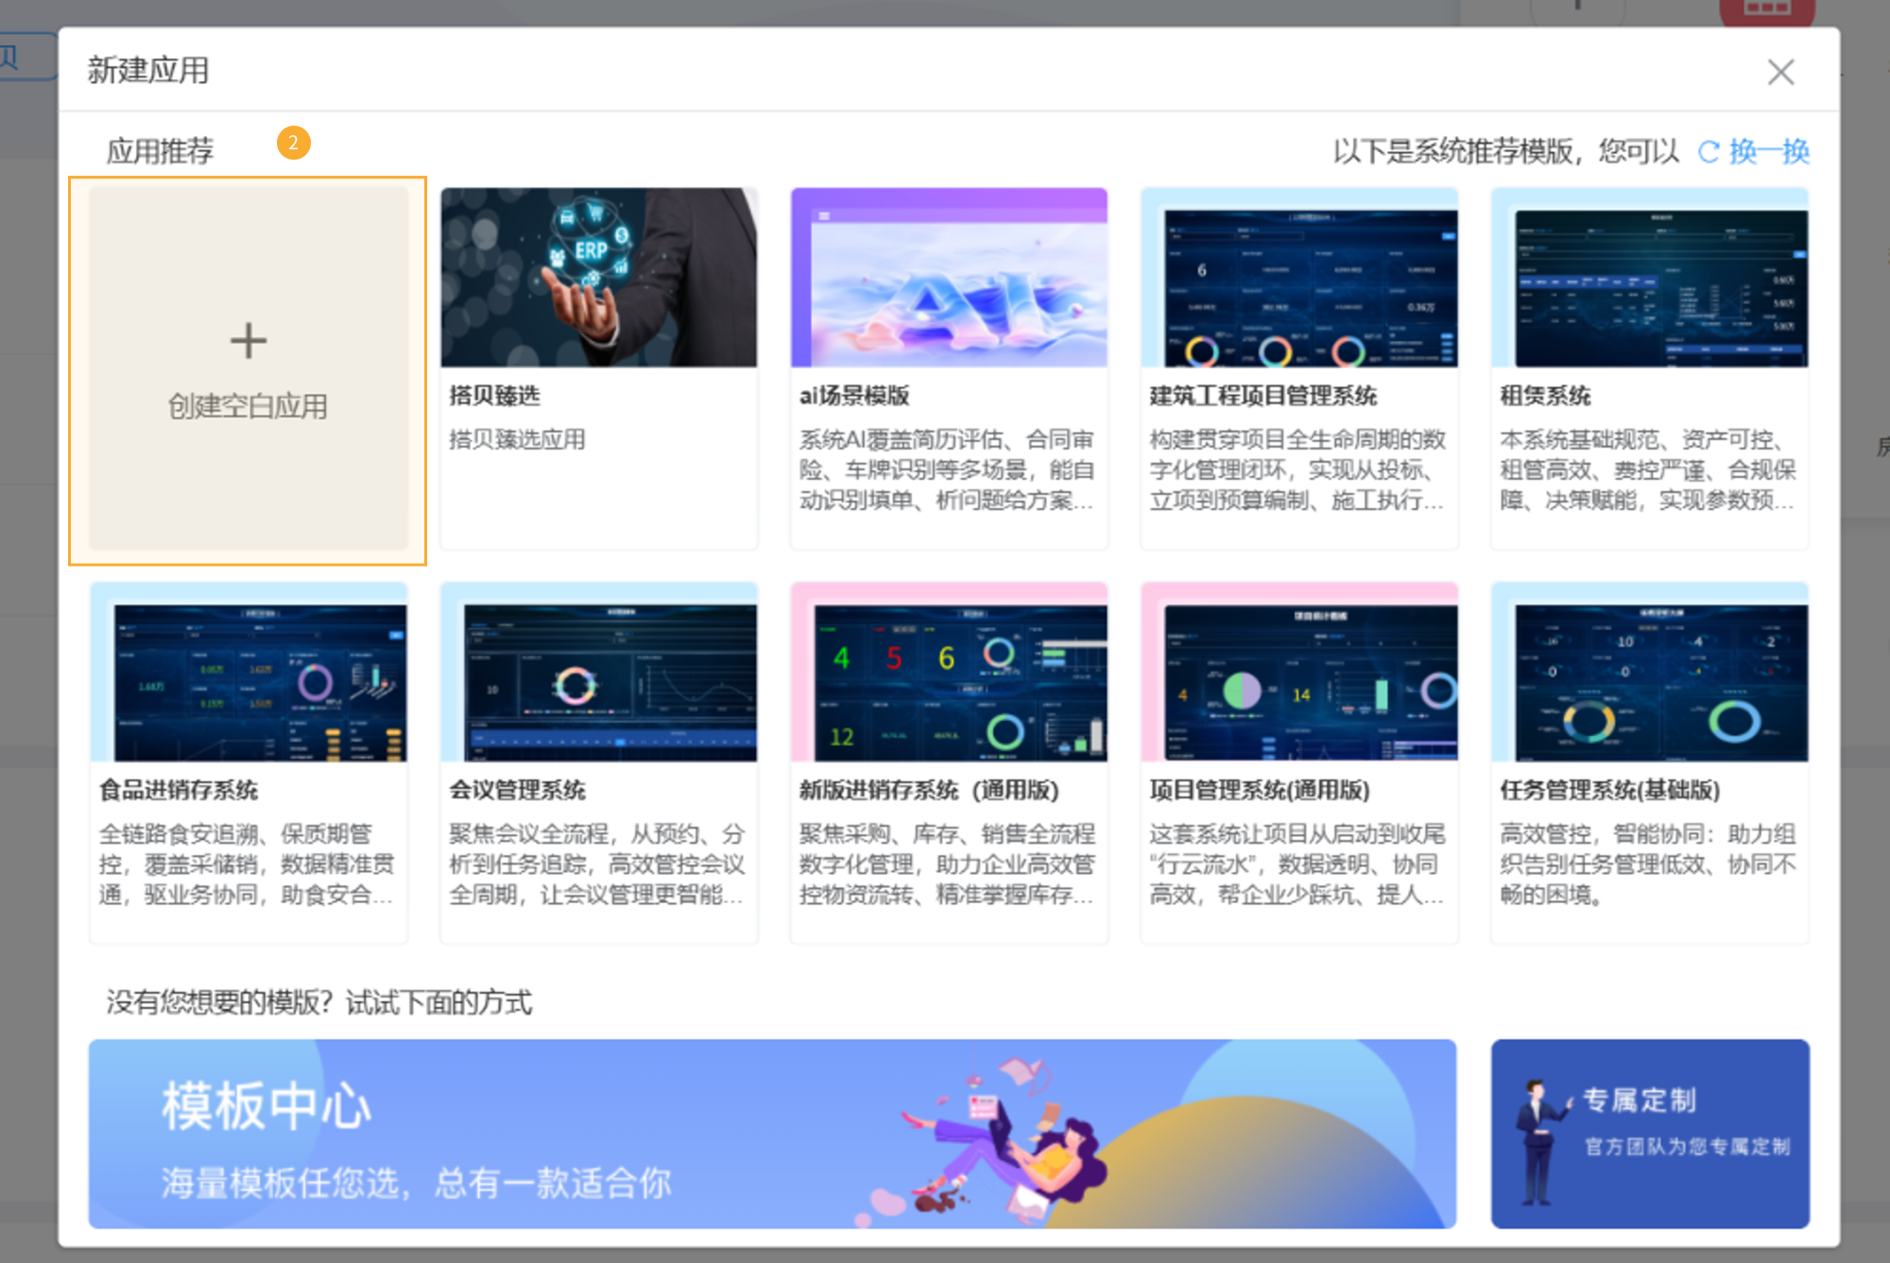Screen dimensions: 1890x1263
Task: Select the 租赁系统 title
Action: (x=1545, y=395)
